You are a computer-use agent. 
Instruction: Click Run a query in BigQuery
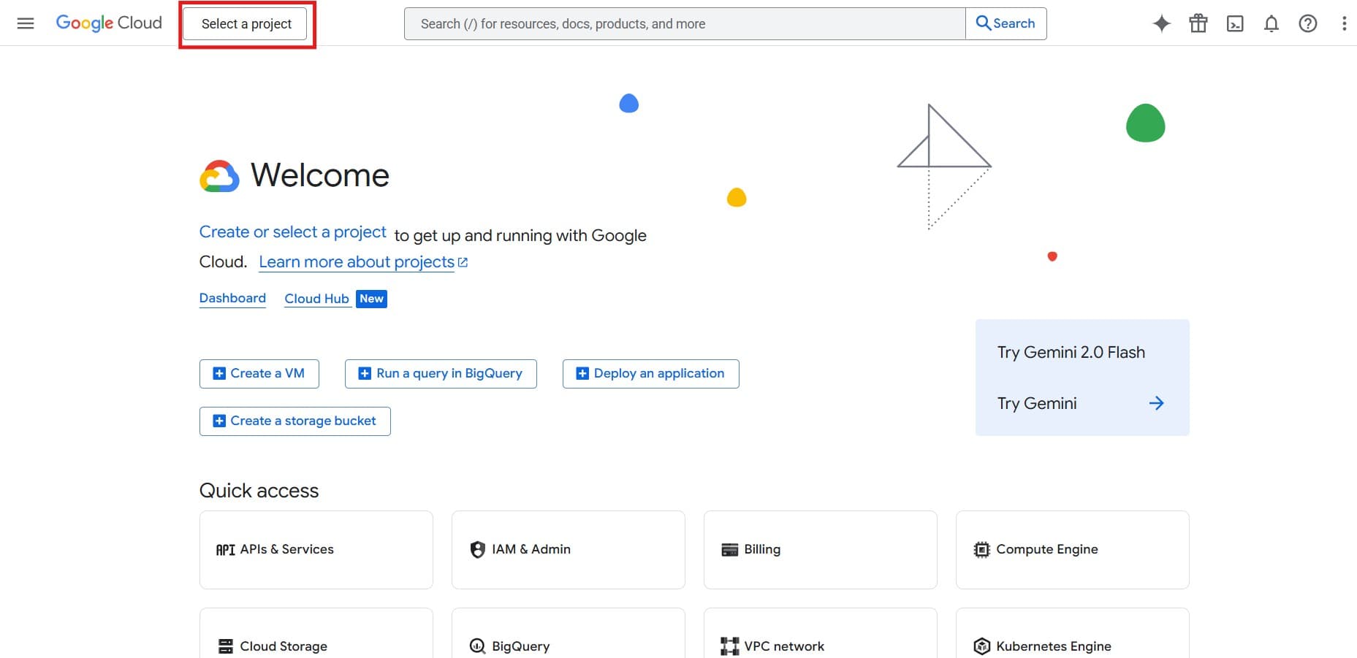pyautogui.click(x=441, y=373)
